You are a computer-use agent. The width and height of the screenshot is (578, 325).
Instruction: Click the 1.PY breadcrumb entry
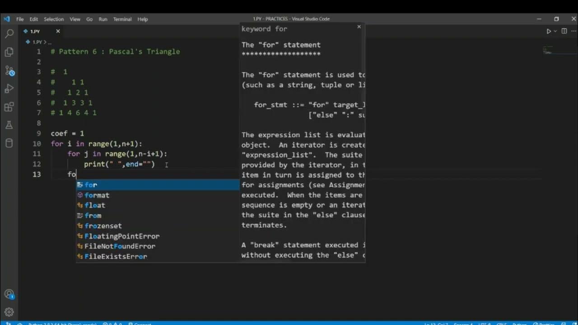[x=37, y=42]
